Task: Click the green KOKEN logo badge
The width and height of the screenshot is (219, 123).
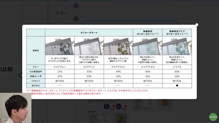Action: (x=213, y=117)
